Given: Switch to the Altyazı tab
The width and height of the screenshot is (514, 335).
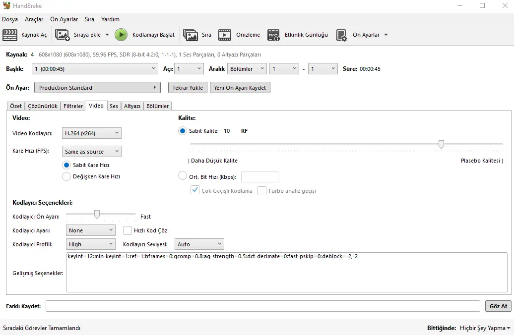Looking at the screenshot, I should coord(132,106).
